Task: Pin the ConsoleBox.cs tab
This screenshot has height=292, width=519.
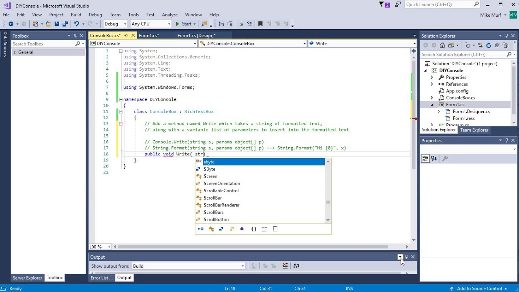Action: 126,36
